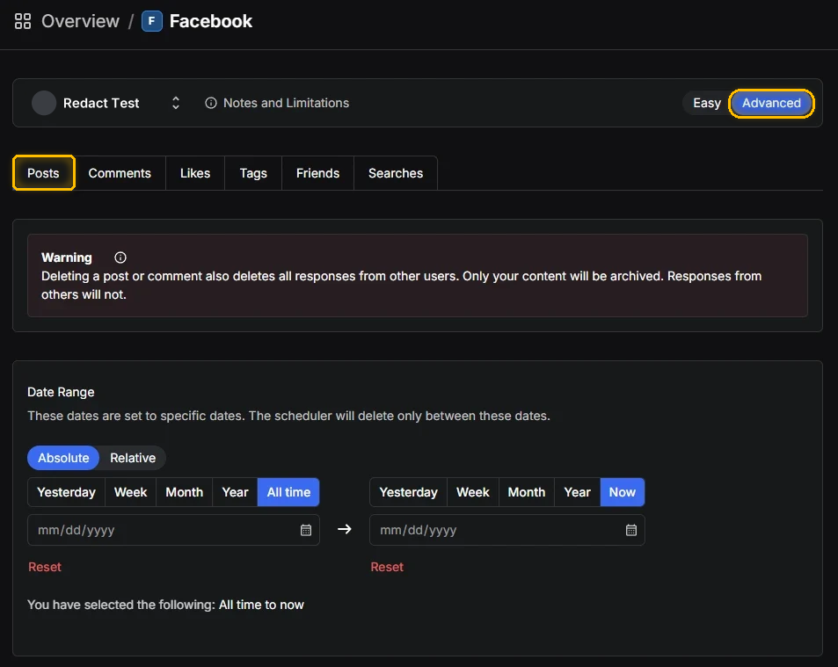838x667 pixels.
Task: Select the Posts tab
Action: coord(43,173)
